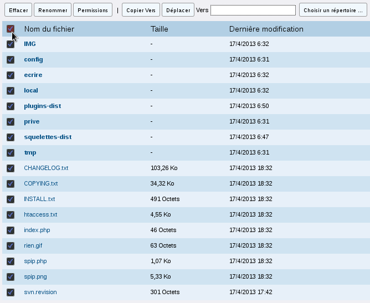Uncheck the squelettes-dist folder checkbox

(x=11, y=137)
